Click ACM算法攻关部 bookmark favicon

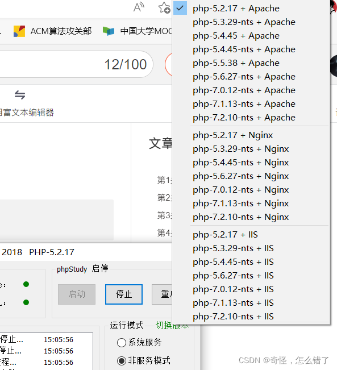[19, 31]
